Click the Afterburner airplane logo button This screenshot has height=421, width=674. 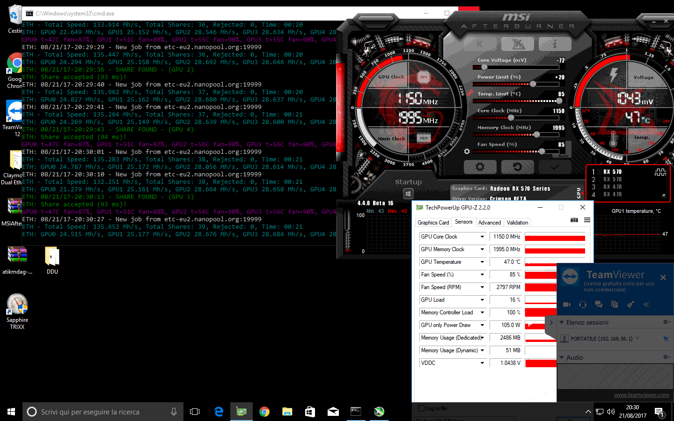coord(517,44)
